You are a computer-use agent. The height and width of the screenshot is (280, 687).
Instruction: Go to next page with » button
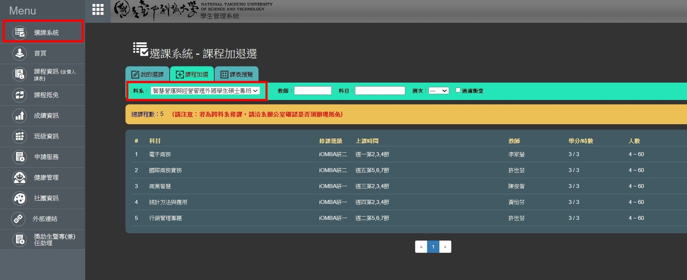pos(445,247)
